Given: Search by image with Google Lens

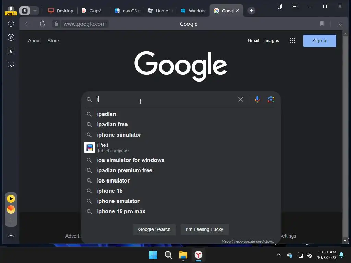Looking at the screenshot, I should pyautogui.click(x=271, y=99).
